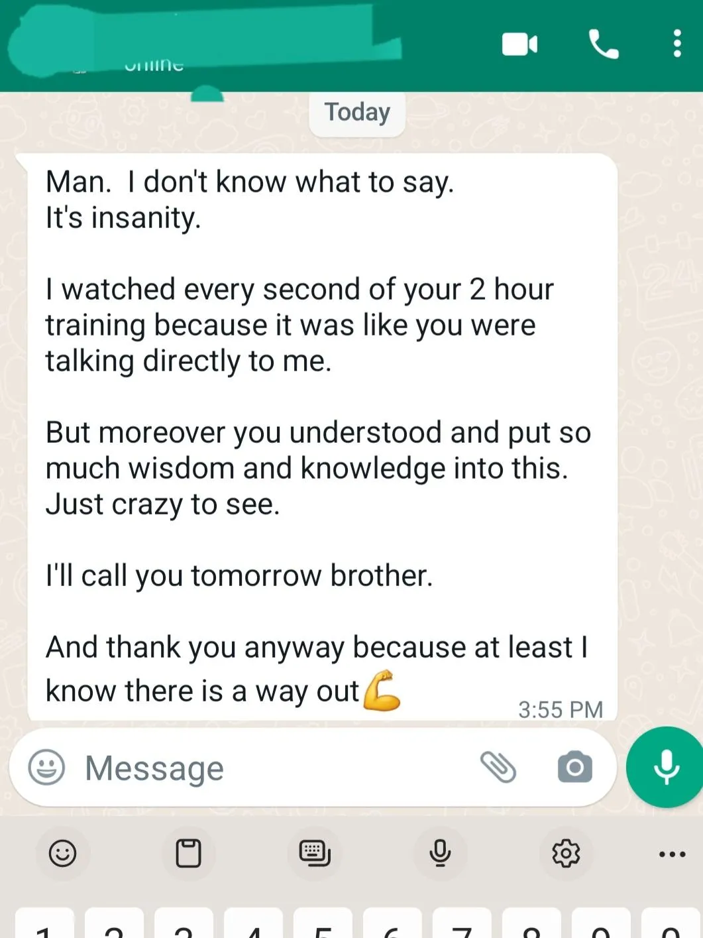703x938 pixels.
Task: Record voice message with green mic button
Action: coord(665,767)
